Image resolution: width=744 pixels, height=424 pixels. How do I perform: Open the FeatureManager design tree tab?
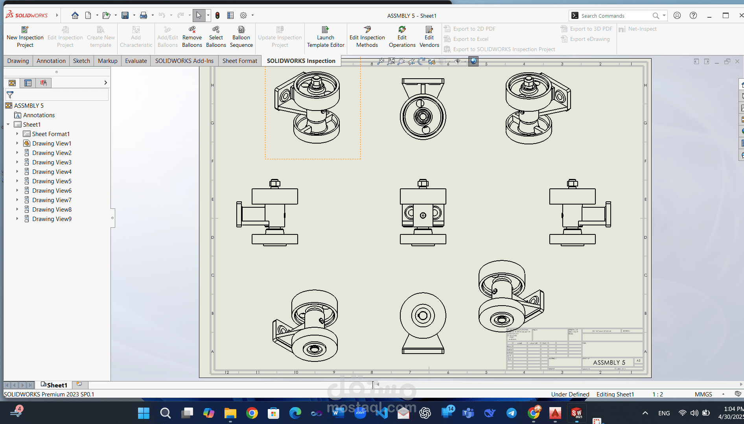pyautogui.click(x=12, y=83)
